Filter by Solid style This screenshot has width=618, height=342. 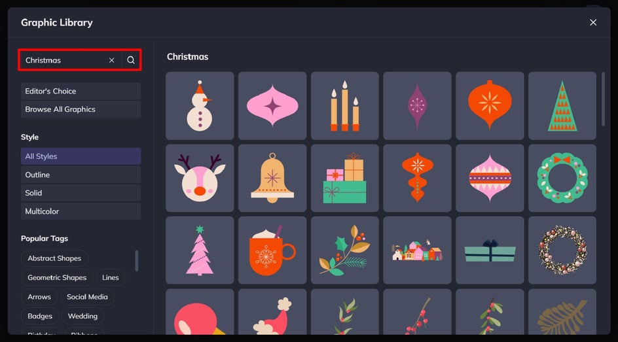click(81, 193)
